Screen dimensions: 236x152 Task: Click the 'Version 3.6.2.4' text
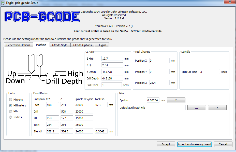coord(114,18)
